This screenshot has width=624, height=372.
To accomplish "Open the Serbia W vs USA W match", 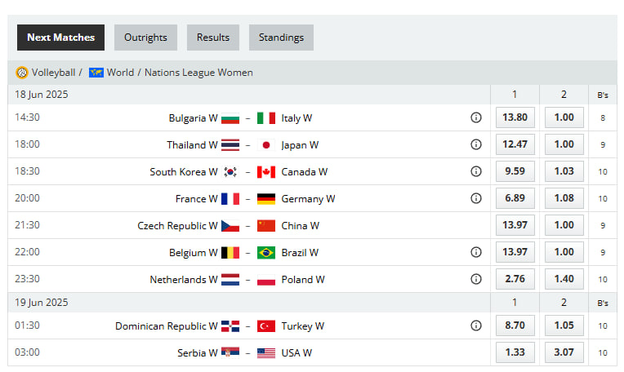I will tap(244, 353).
